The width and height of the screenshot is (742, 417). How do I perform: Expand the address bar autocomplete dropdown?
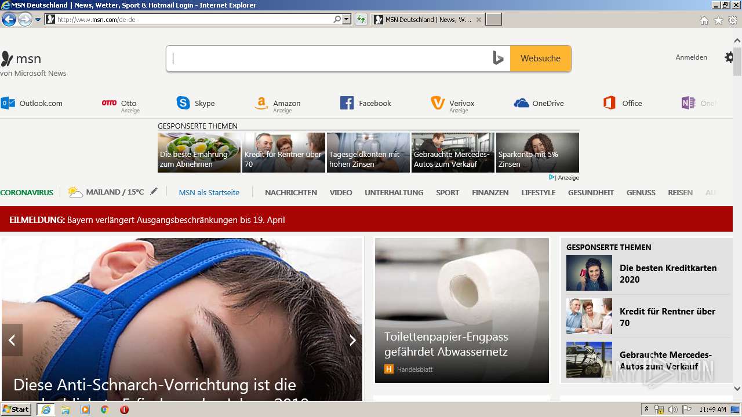coord(347,20)
